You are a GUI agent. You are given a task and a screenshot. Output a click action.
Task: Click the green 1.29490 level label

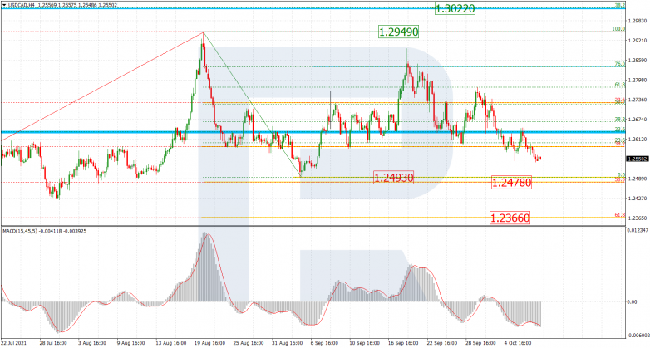[x=398, y=32]
